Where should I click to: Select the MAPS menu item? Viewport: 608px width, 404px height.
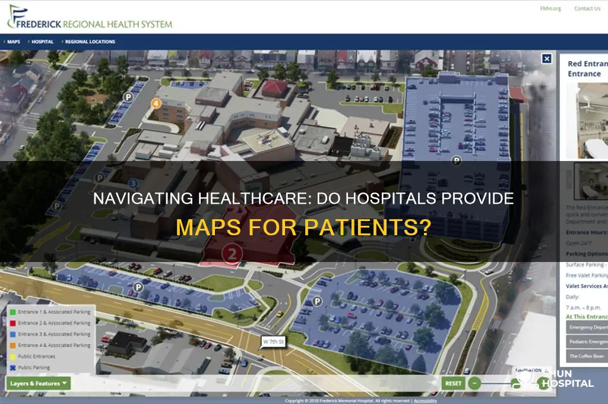click(14, 42)
